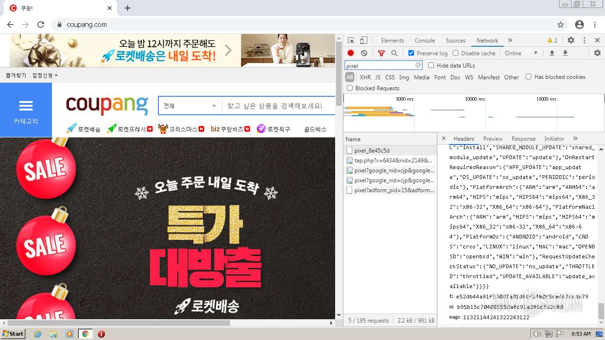Filter requests by Img type
605x340 pixels.
(x=404, y=77)
